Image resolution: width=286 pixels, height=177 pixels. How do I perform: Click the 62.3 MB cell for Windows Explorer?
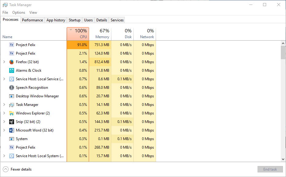[x=100, y=113]
